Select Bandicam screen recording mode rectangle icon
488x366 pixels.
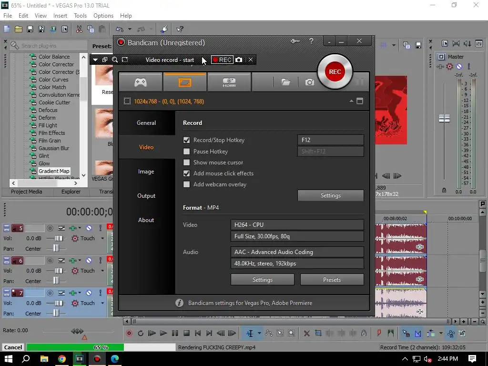[185, 82]
